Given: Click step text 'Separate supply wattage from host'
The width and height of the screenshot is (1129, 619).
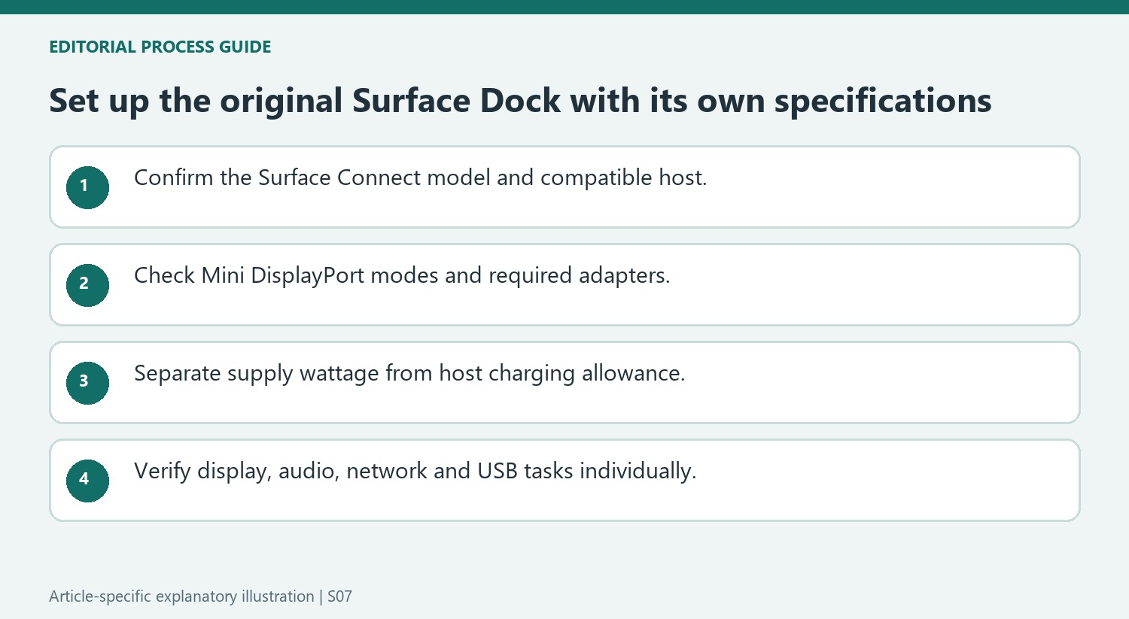Looking at the screenshot, I should pos(409,374).
